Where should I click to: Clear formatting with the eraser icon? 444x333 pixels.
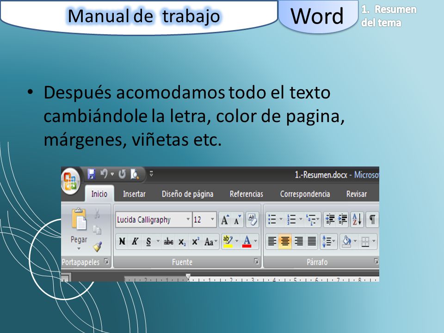[252, 219]
